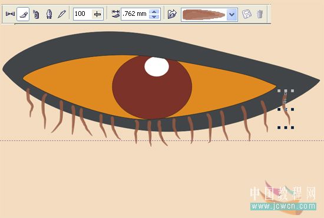Viewport: 324px width, 218px height.
Task: Click the .762 mm width field
Action: click(x=135, y=14)
